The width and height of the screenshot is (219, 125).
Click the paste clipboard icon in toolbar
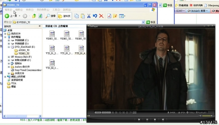point(83,16)
